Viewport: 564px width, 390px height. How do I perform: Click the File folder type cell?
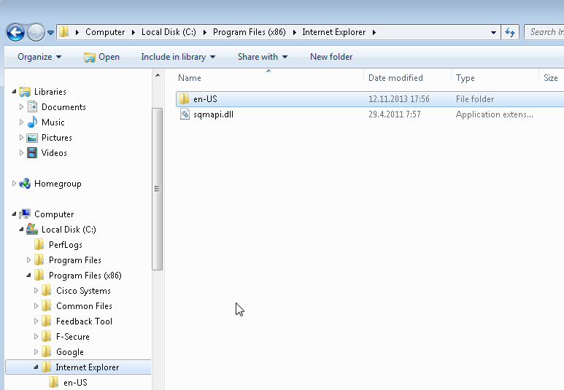click(475, 99)
